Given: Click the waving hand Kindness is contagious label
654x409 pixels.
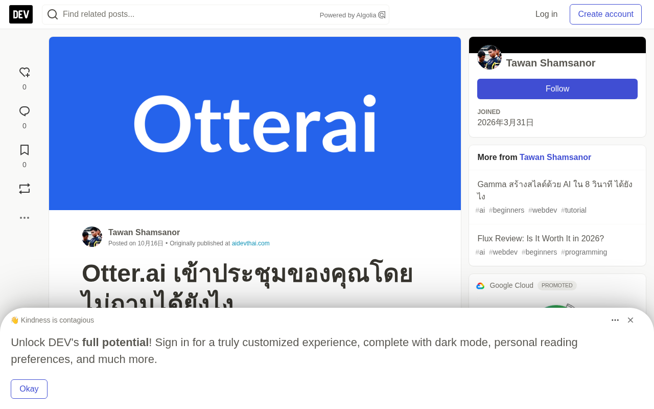Looking at the screenshot, I should point(52,320).
